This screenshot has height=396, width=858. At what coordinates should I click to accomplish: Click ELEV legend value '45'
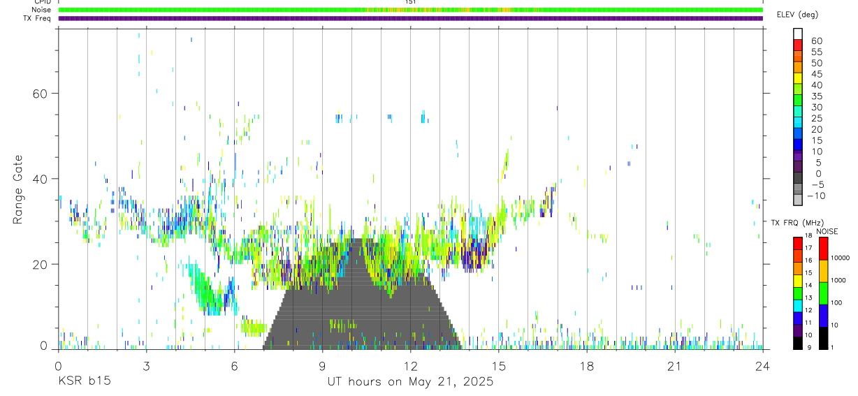(816, 74)
